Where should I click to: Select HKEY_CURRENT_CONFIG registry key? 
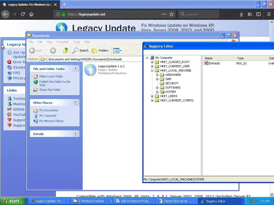(x=177, y=100)
